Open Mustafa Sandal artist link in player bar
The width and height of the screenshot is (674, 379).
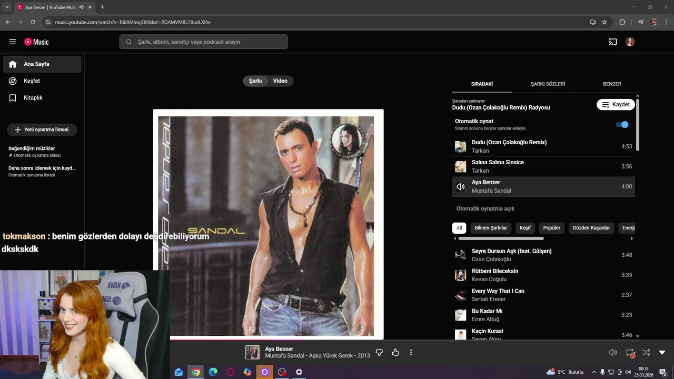tap(284, 356)
